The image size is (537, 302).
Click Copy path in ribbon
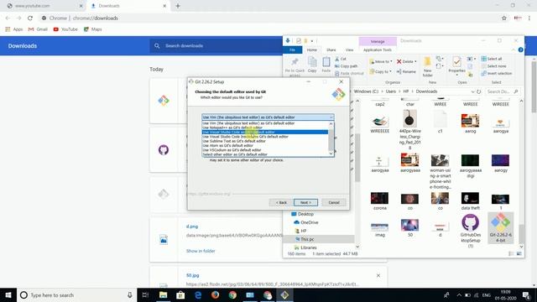pyautogui.click(x=346, y=66)
